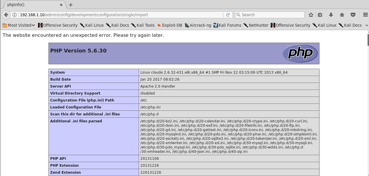Open the Exploit-DB bookmark
This screenshot has height=176, width=369.
click(169, 25)
